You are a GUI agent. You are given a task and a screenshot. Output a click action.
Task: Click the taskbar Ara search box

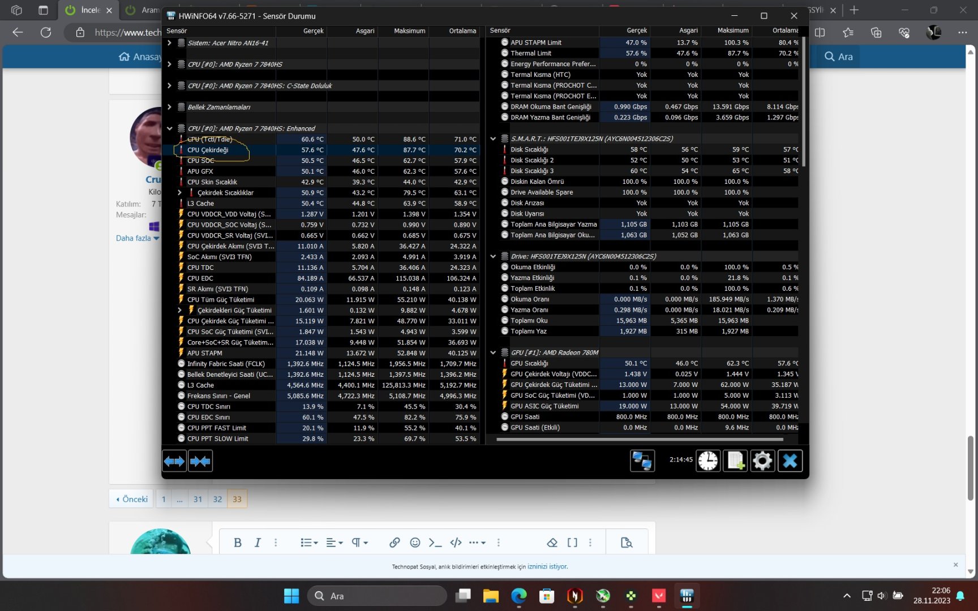(377, 596)
